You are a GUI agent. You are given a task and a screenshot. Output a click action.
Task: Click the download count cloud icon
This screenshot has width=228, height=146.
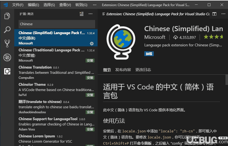pyautogui.click(x=176, y=37)
